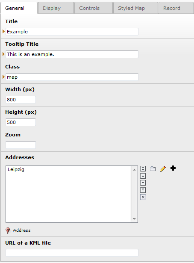Edit selected address with pencil icon

163,169
